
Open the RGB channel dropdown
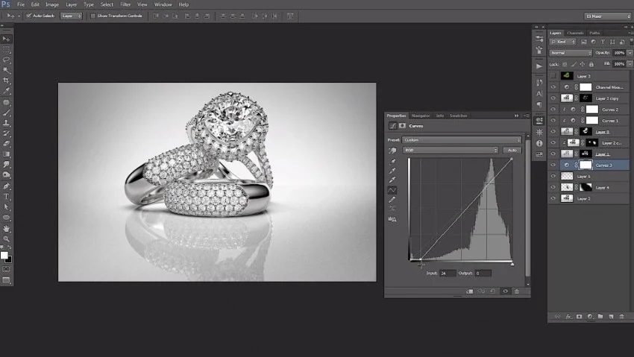451,150
